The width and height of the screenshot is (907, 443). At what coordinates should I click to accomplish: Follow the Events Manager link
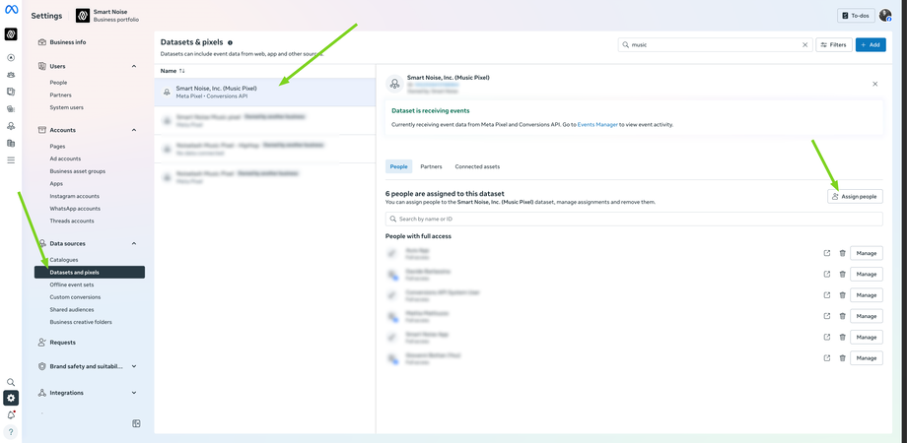pos(597,124)
